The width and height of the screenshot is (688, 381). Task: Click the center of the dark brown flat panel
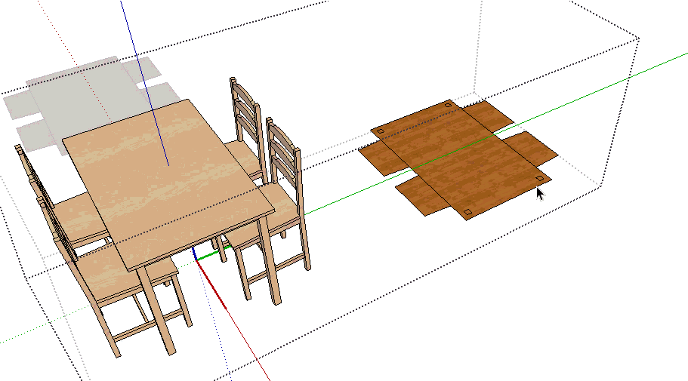(x=461, y=160)
